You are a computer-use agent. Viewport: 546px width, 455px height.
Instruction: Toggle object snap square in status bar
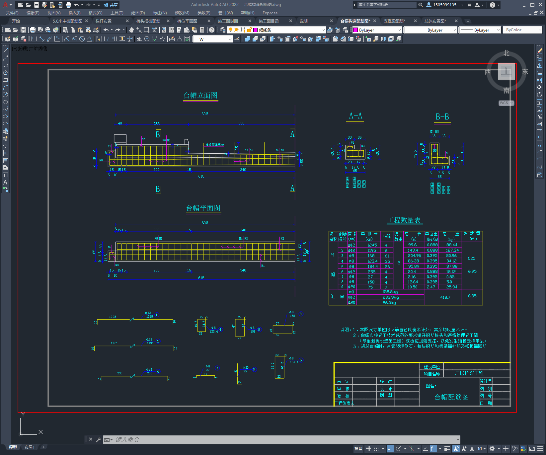click(x=433, y=449)
